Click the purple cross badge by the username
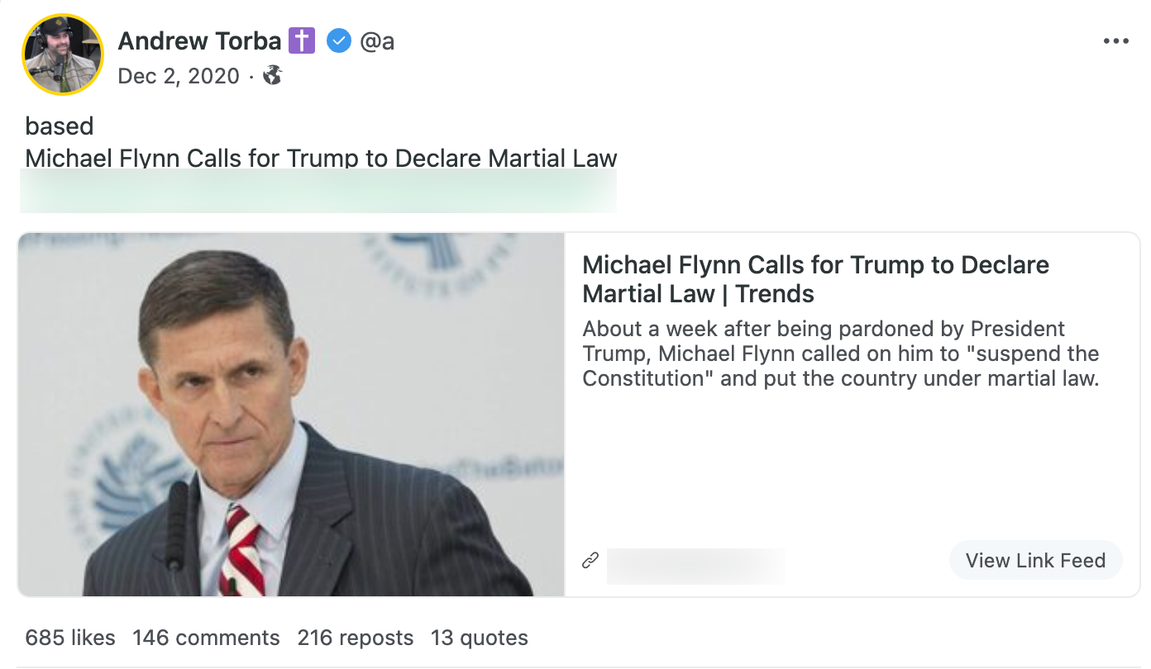 (302, 40)
